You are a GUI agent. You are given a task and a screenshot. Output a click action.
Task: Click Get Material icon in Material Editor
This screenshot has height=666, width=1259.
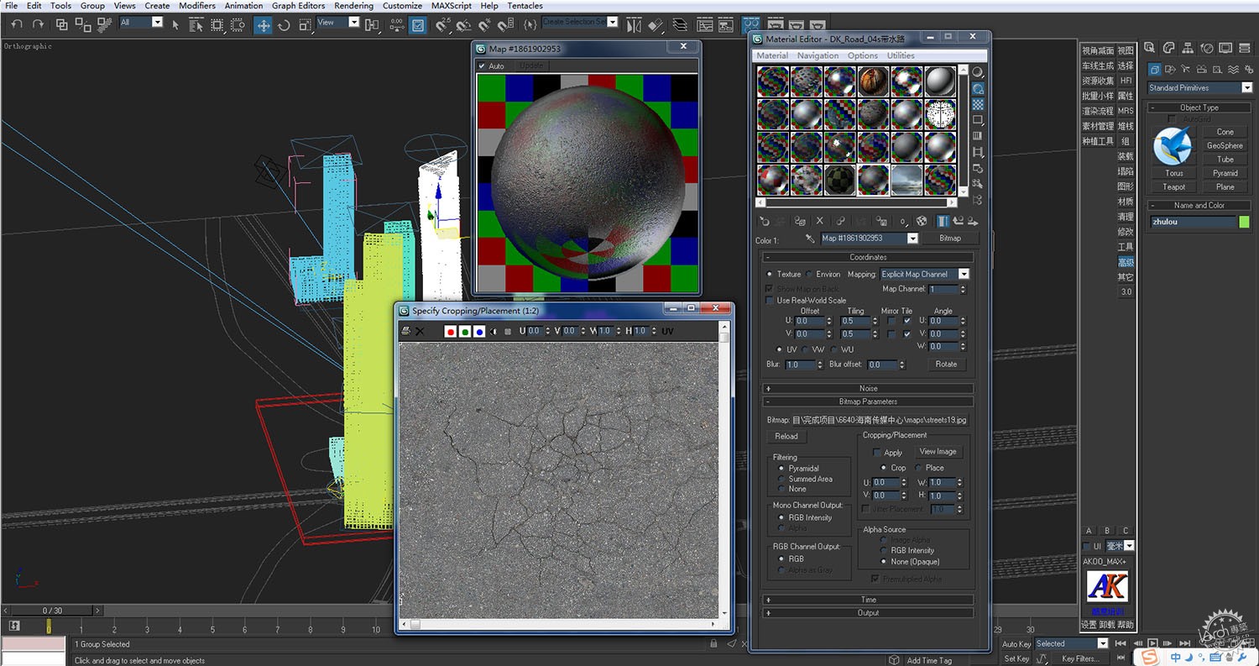(x=764, y=222)
